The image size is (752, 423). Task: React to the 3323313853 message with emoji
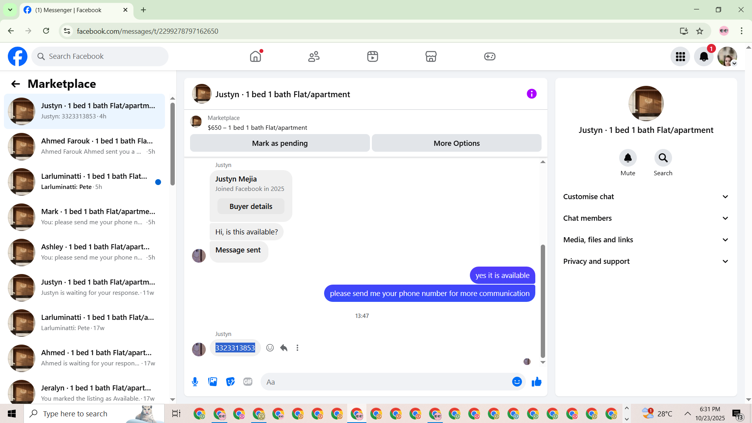(270, 348)
